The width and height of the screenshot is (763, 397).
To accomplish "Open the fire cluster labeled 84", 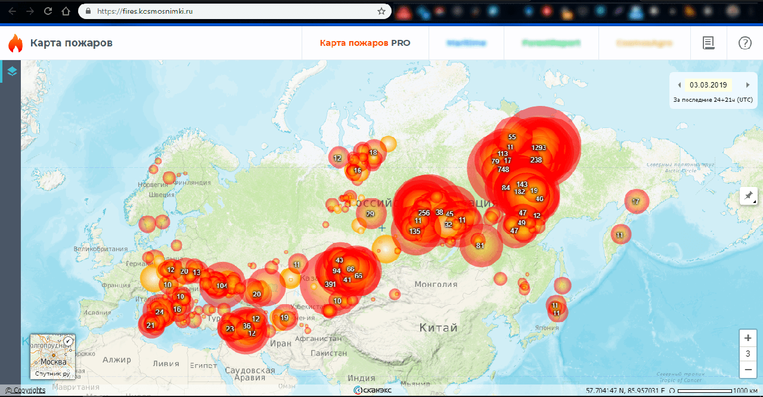I will point(505,187).
